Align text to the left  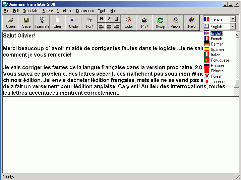(x=101, y=26)
